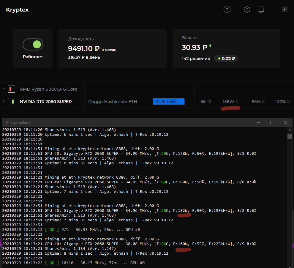
Task: Click the console line showing 10/10 - 38.17 MH/s
Action: tap(73, 263)
